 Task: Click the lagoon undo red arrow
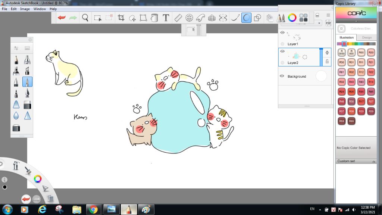26,199
